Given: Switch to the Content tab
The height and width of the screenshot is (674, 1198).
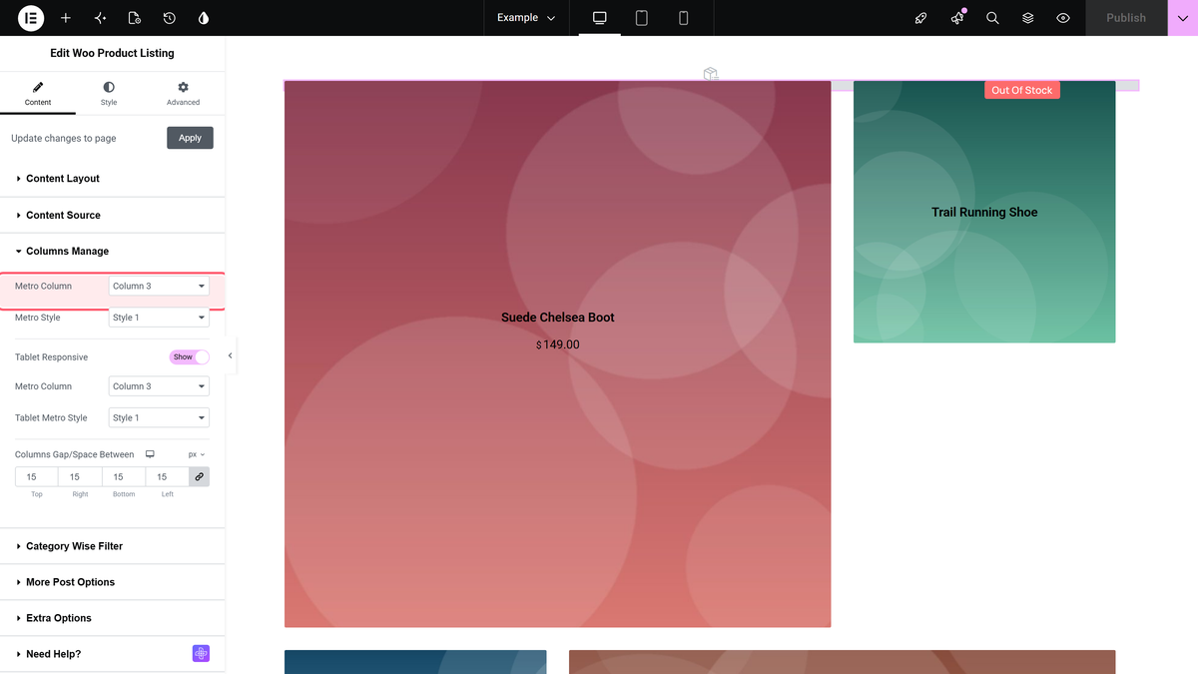Looking at the screenshot, I should click(x=38, y=94).
